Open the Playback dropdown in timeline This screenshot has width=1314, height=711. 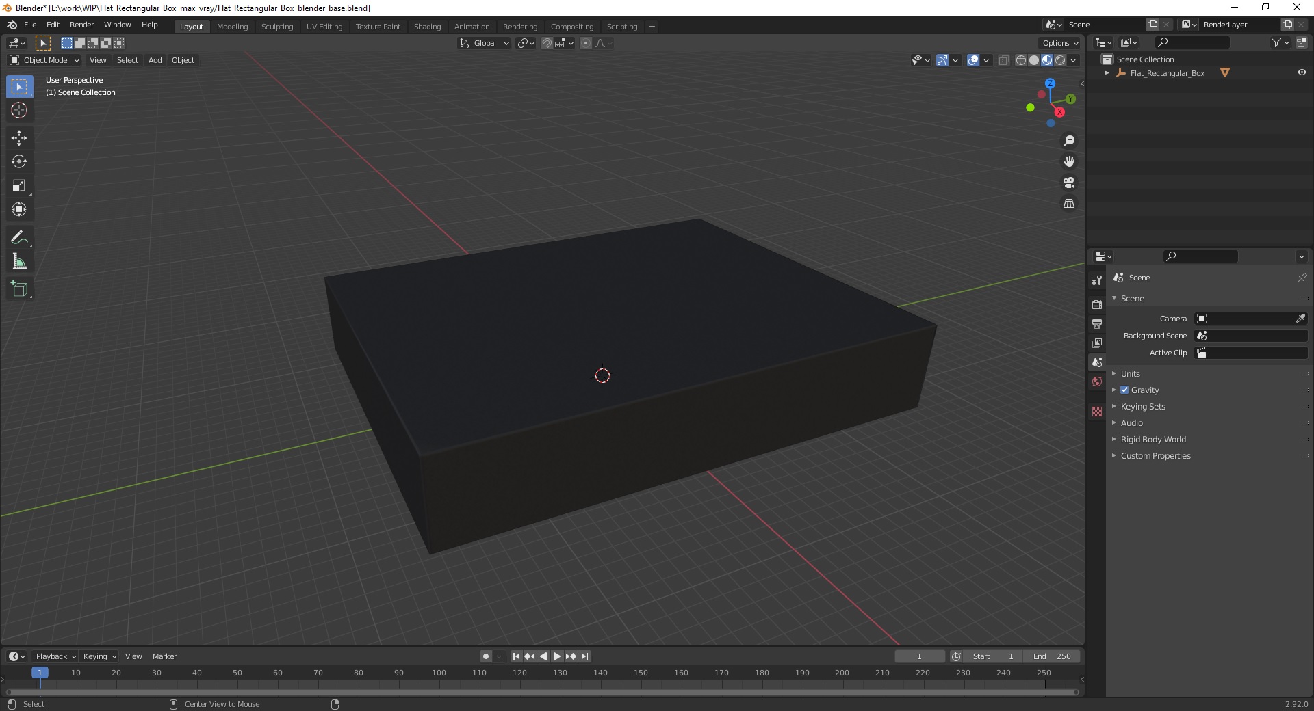[55, 656]
